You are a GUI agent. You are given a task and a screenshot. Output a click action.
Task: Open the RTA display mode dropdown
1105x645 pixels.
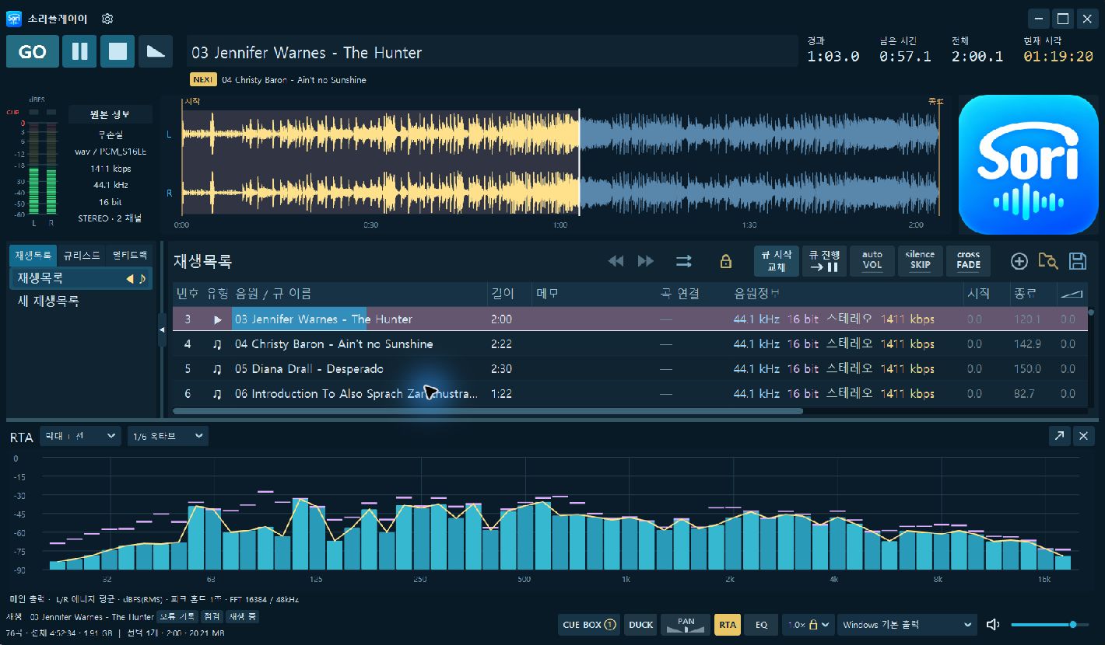[80, 436]
